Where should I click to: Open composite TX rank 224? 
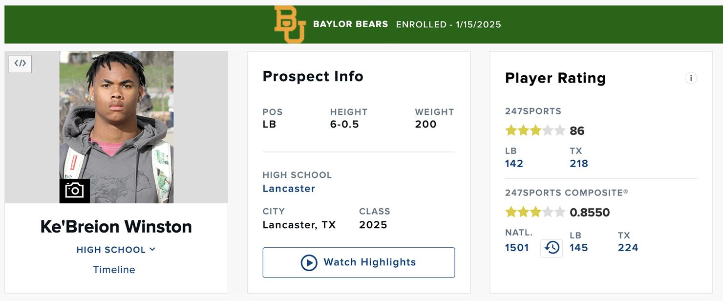point(628,248)
